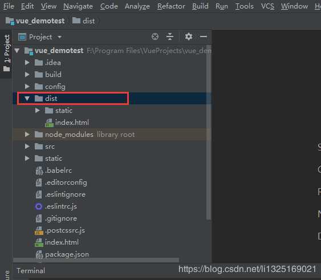Click the Collapse All icon in Project panel
The image size is (321, 280).
(170, 36)
